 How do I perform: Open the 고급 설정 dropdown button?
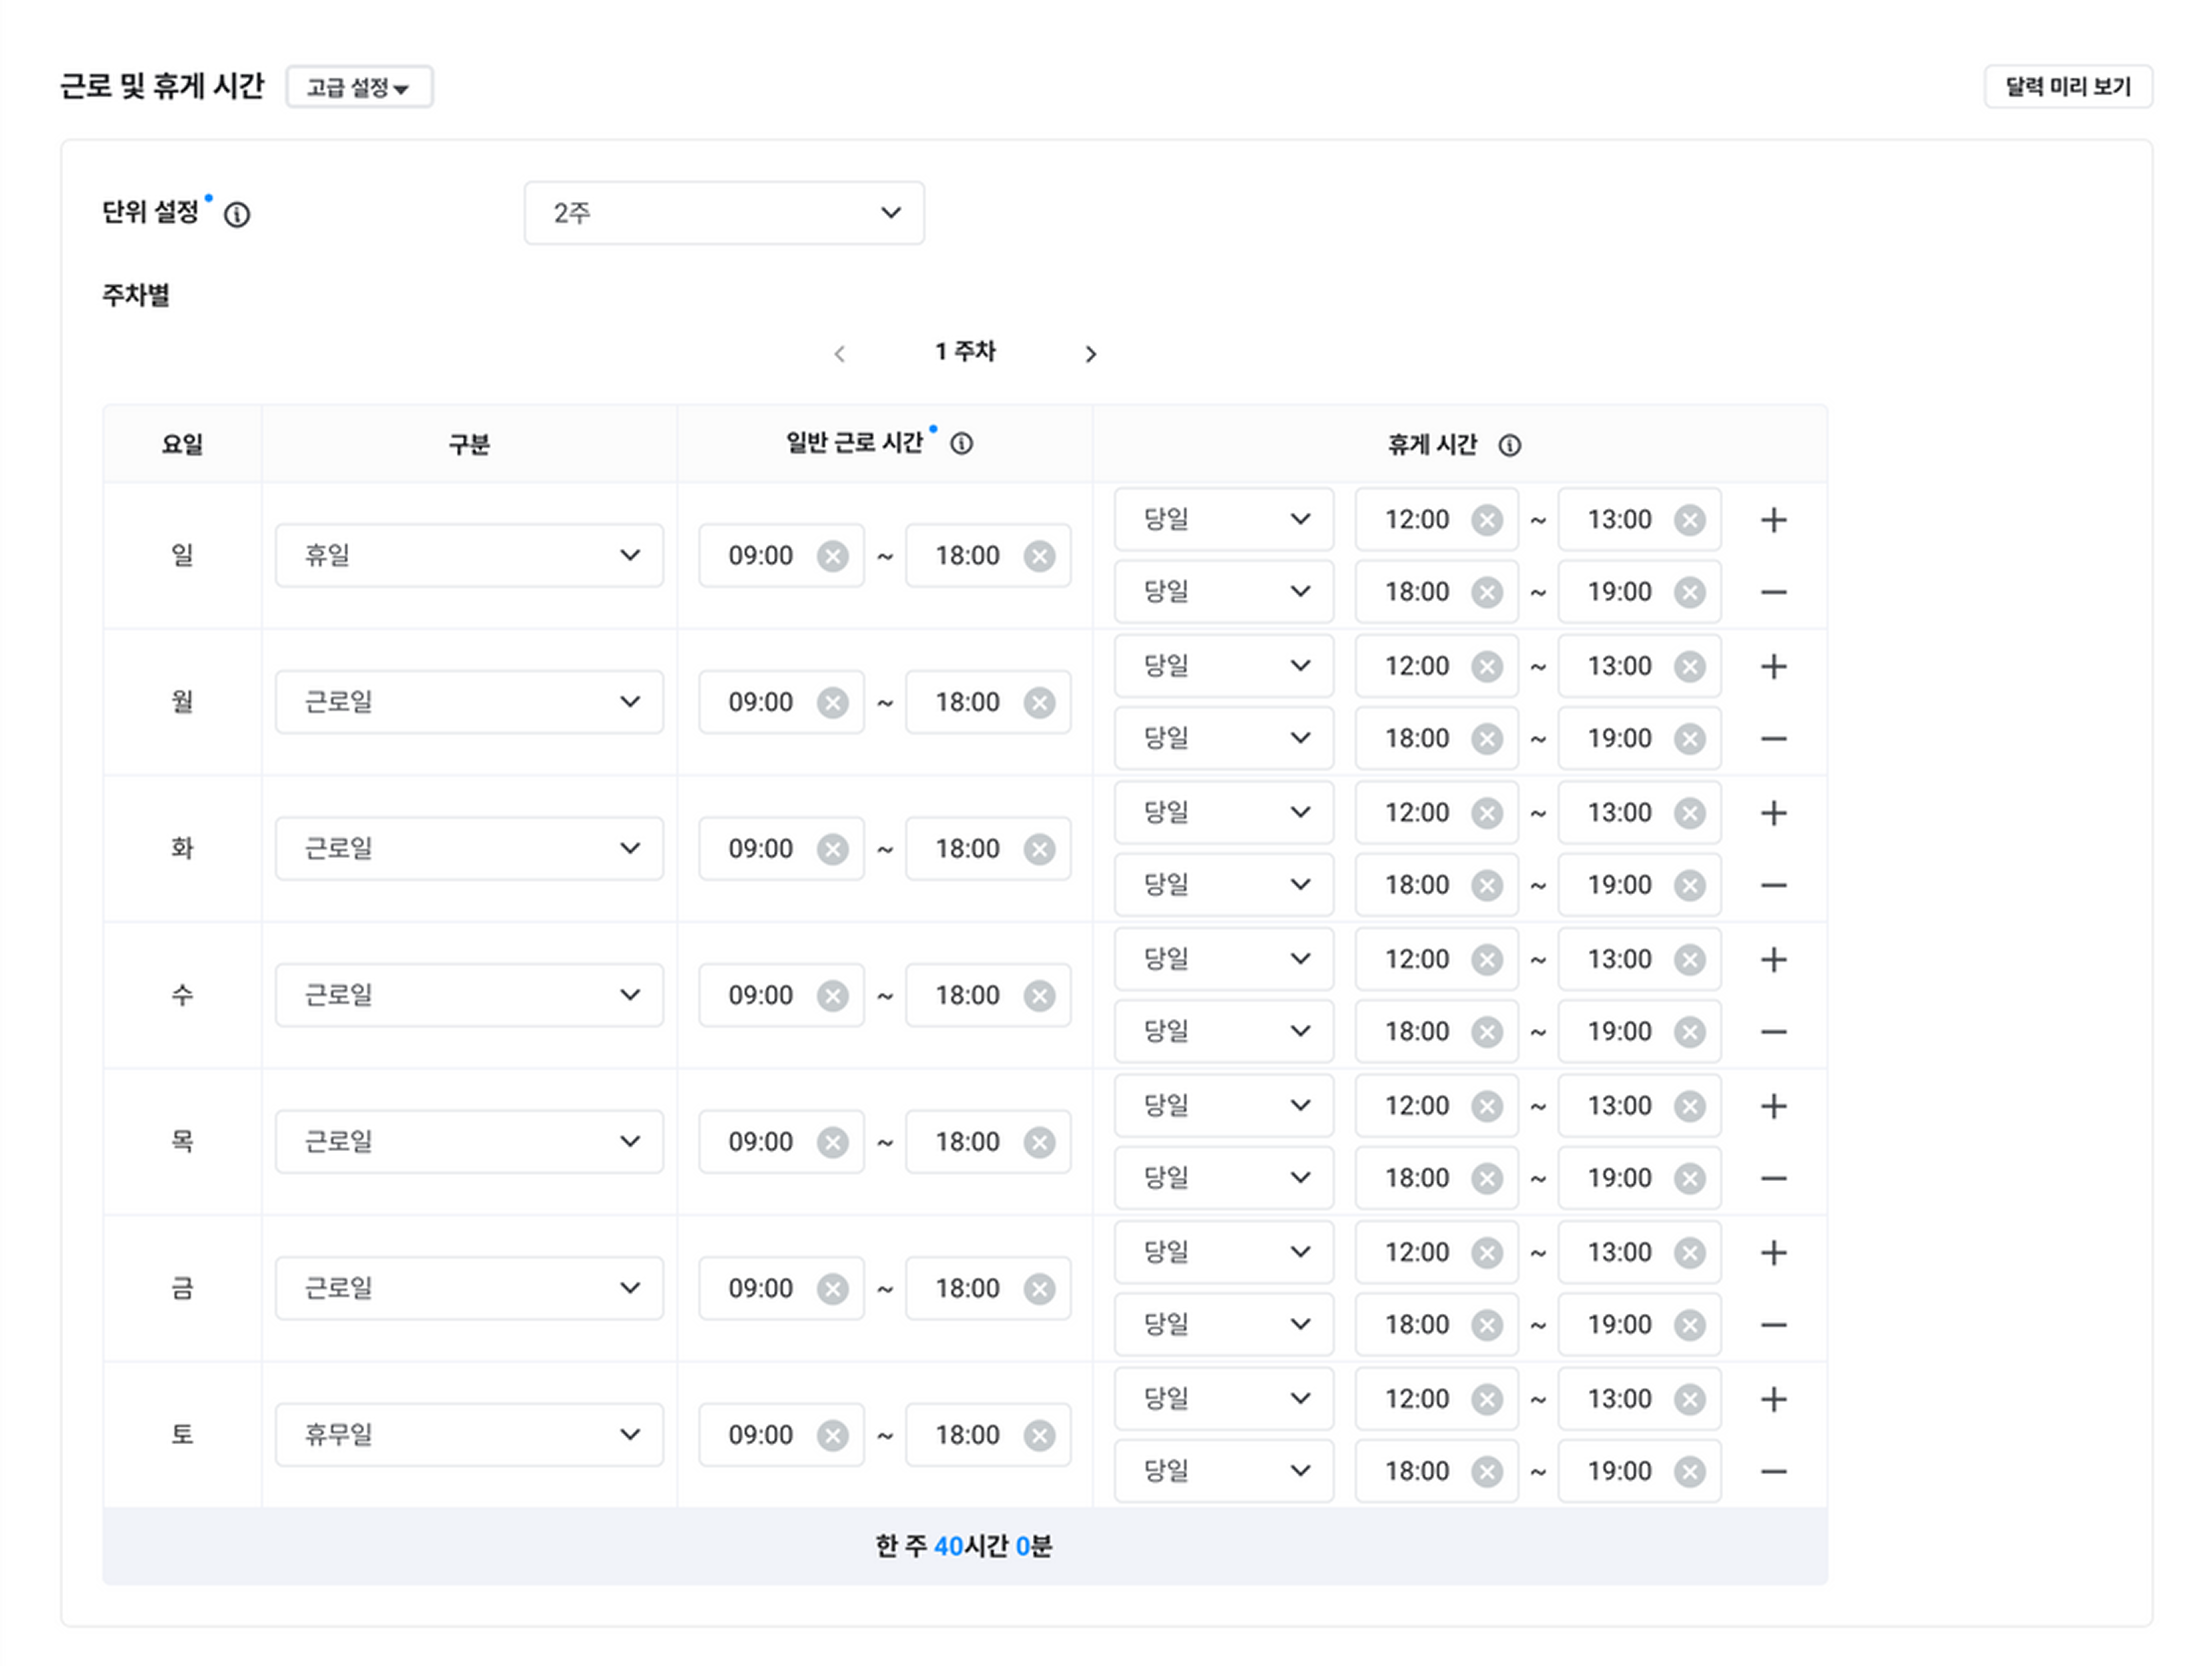359,87
